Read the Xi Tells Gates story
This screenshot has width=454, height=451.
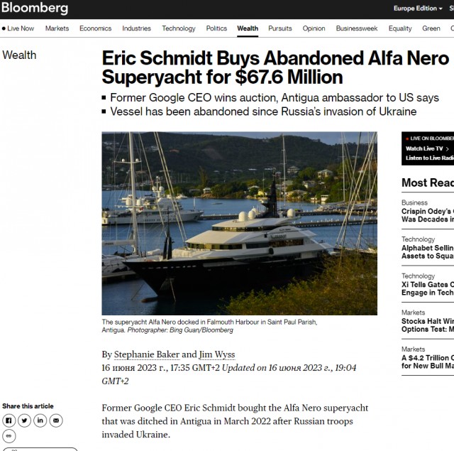click(428, 288)
